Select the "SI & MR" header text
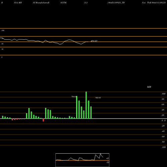Image resolution: width=167 pixels, height=167 pixels. click(x=18, y=3)
